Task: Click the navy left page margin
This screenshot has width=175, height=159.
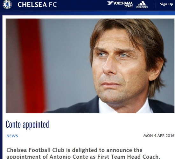Action: pos(1,87)
